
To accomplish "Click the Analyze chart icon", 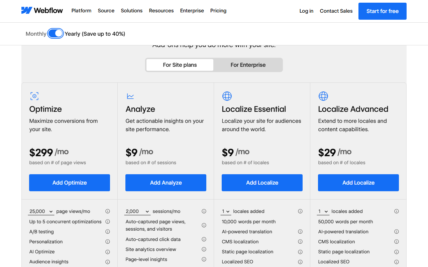I will pos(130,96).
